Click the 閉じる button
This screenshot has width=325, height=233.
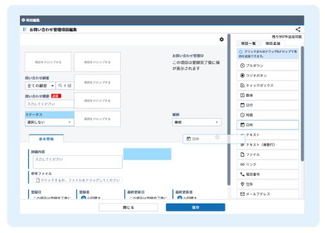128,207
